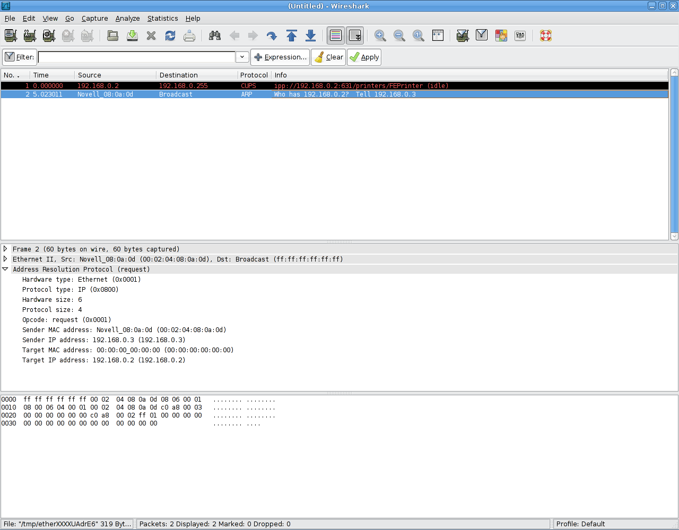Open the View menu
The height and width of the screenshot is (530, 679).
click(x=50, y=18)
